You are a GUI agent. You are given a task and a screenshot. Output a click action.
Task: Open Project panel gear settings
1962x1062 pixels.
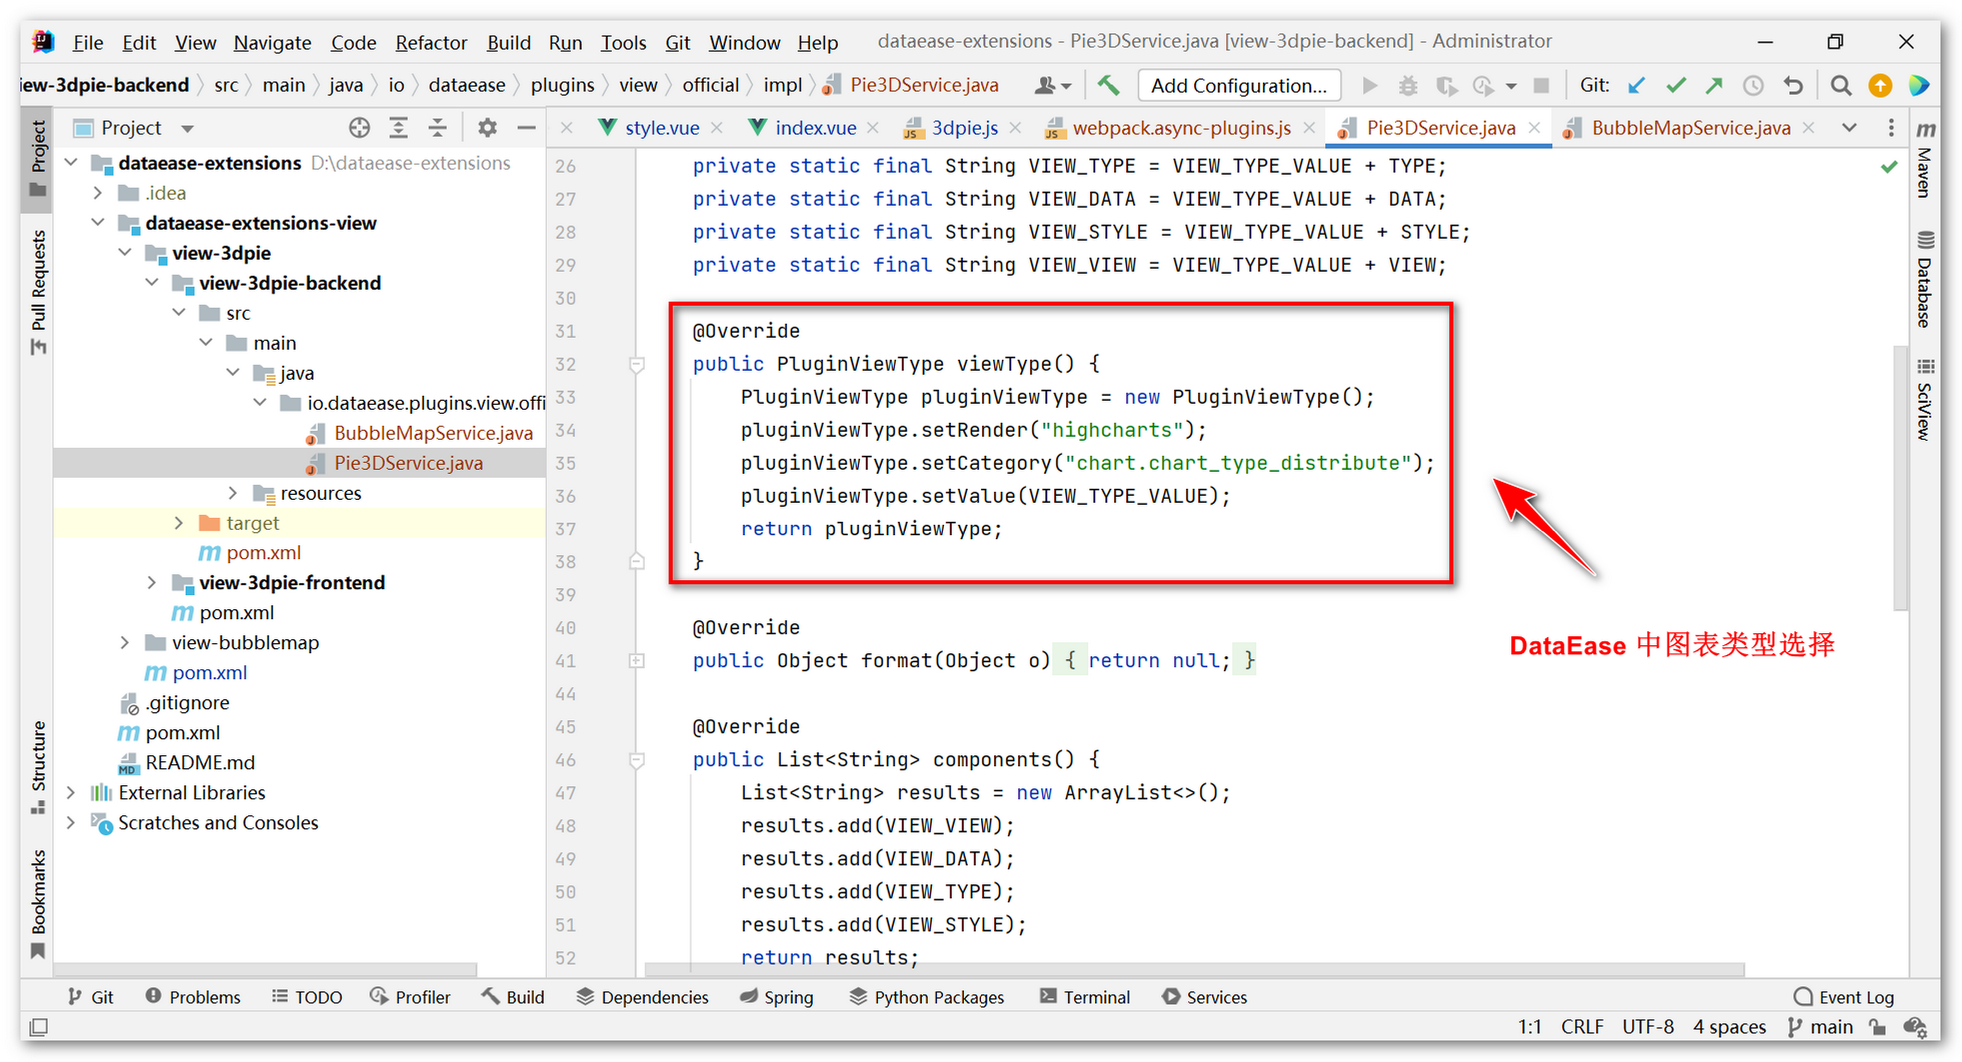click(487, 128)
